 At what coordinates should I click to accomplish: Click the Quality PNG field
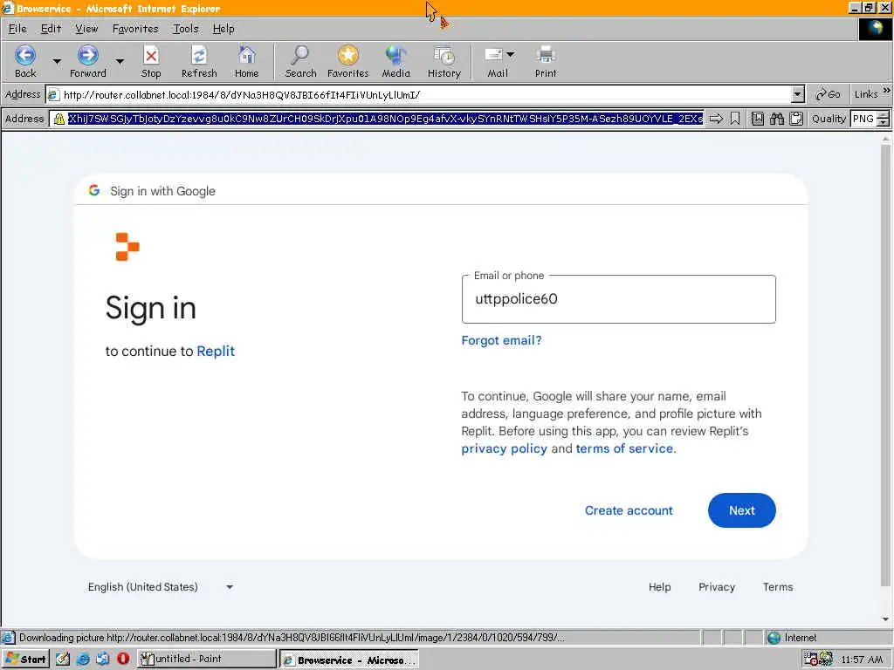(863, 119)
